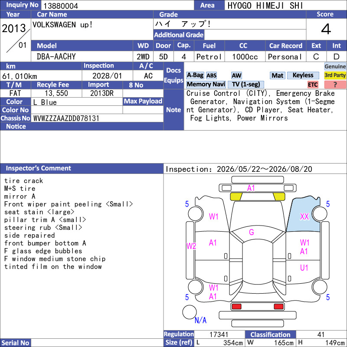Click the door count 5D

[164, 57]
